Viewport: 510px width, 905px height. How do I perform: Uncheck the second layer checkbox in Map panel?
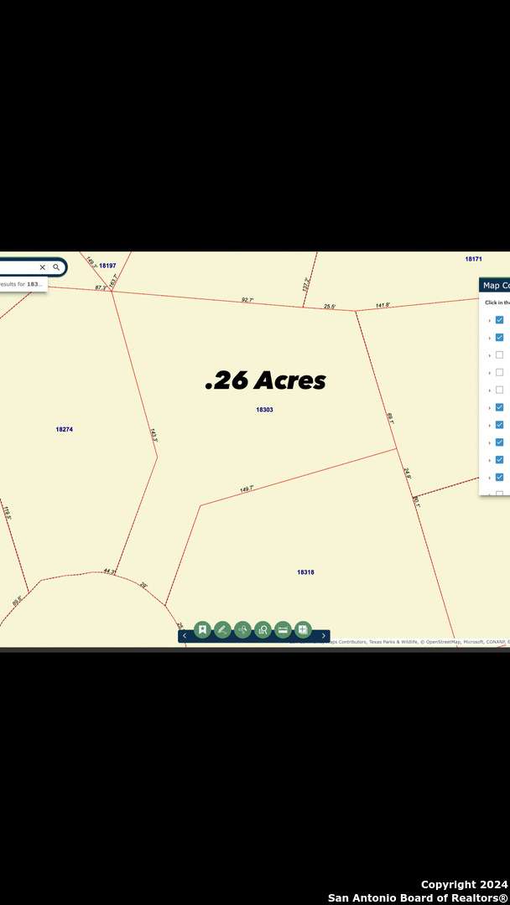click(x=500, y=338)
